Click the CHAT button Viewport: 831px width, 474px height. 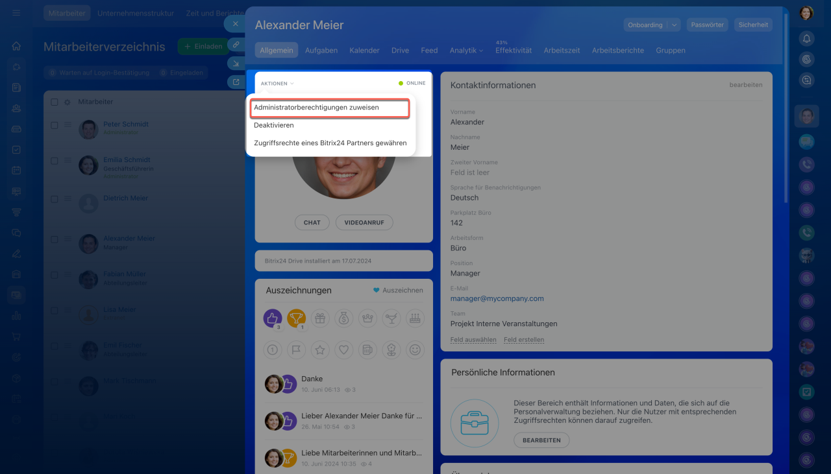click(312, 222)
